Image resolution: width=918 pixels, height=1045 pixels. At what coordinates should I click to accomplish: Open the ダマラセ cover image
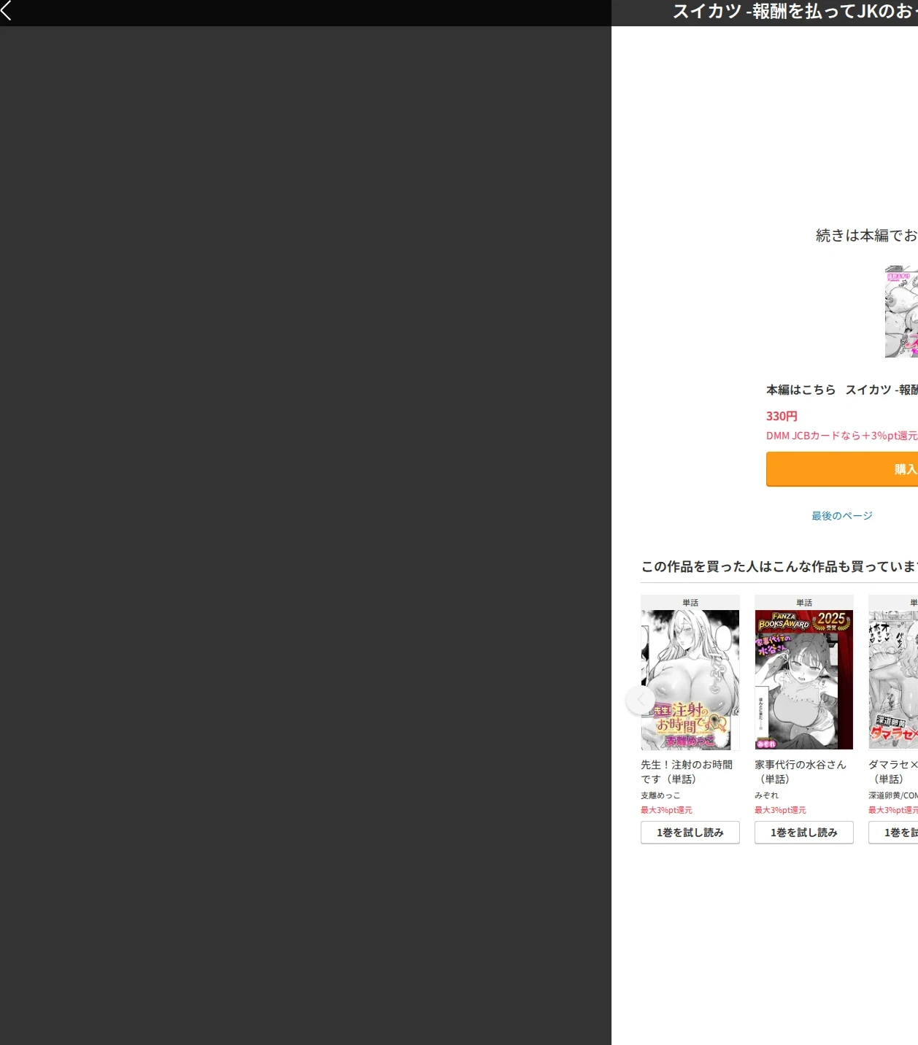[893, 679]
